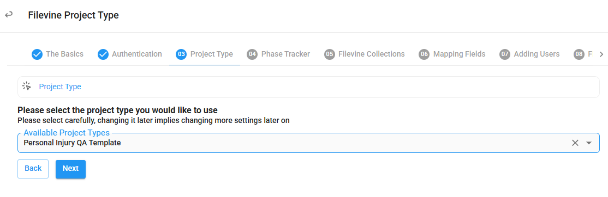Open the Phase Tracker tab
The image size is (608, 197).
[x=278, y=54]
